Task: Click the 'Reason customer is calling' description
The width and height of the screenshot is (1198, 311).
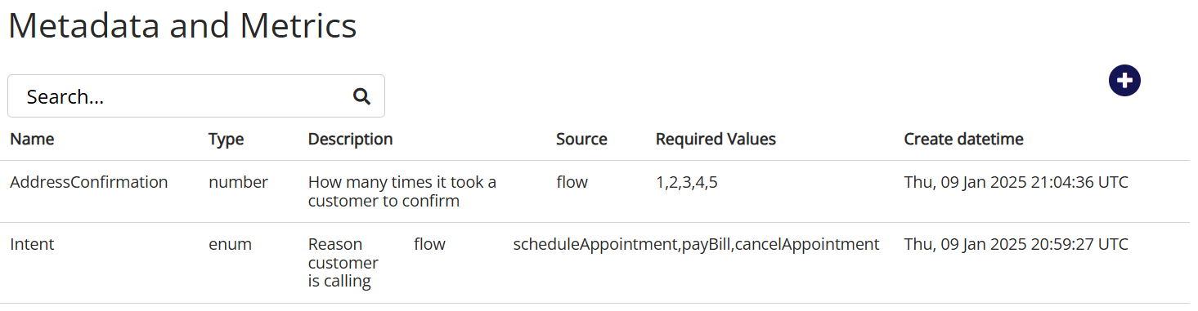Action: pyautogui.click(x=343, y=263)
